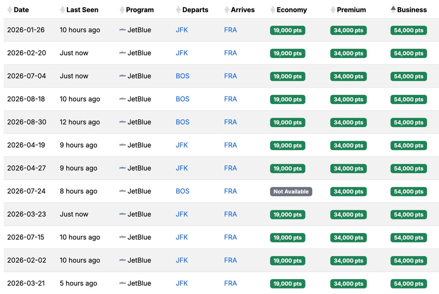Click JetBlue logo in the 2026-01-26 row
This screenshot has width=439, height=294.
[123, 30]
